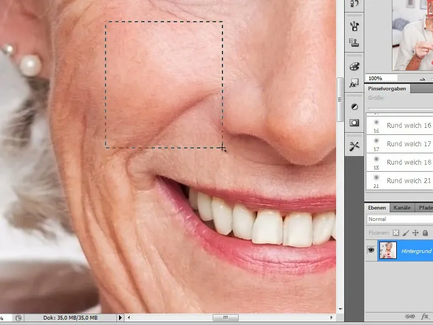
Task: Open the Brush panel icon with brushes in cup
Action: [x=355, y=25]
